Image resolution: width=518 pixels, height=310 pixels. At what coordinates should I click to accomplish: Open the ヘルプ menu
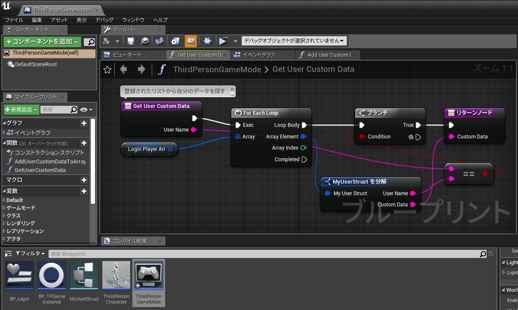[160, 20]
